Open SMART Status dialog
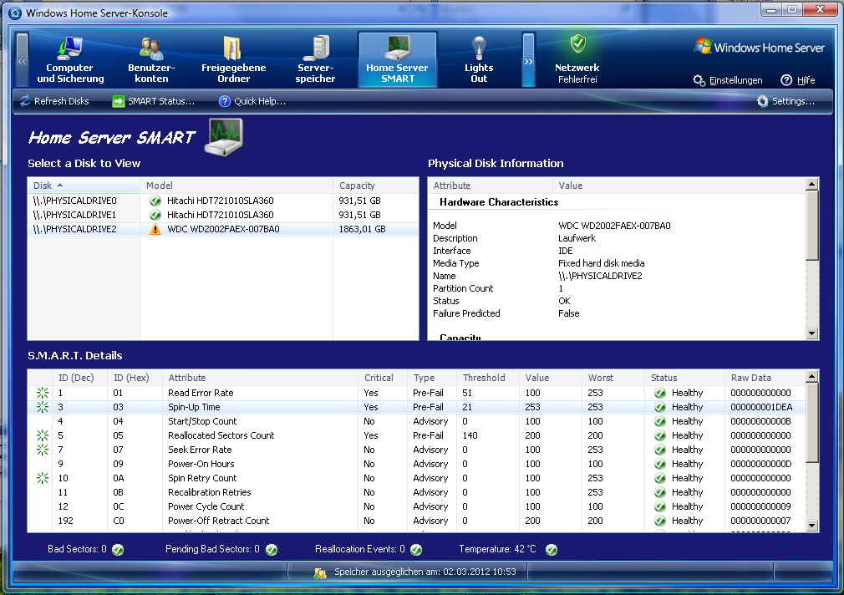844x595 pixels. click(154, 101)
